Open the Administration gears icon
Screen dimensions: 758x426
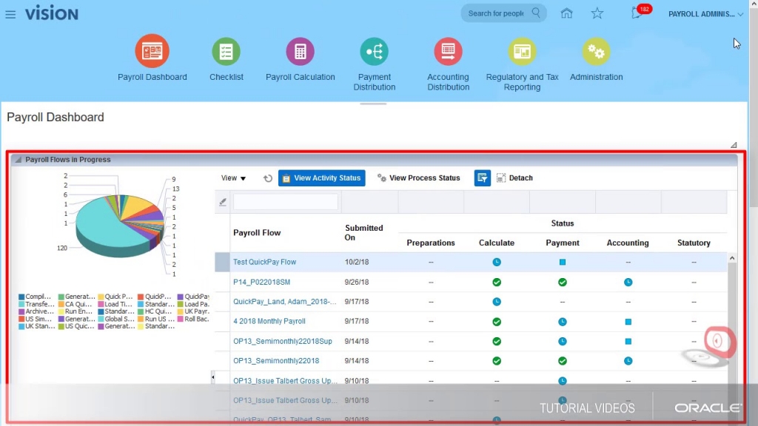[x=596, y=51]
